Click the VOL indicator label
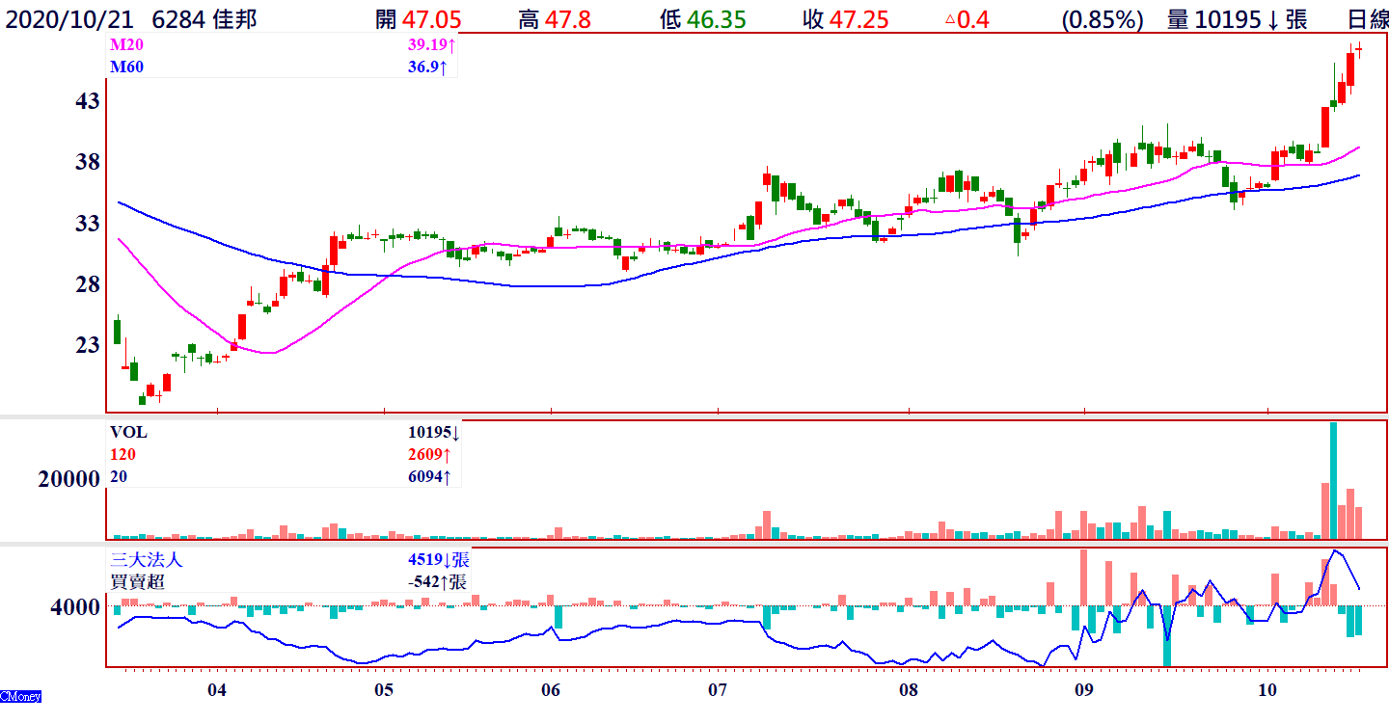1389x723 pixels. pyautogui.click(x=128, y=433)
